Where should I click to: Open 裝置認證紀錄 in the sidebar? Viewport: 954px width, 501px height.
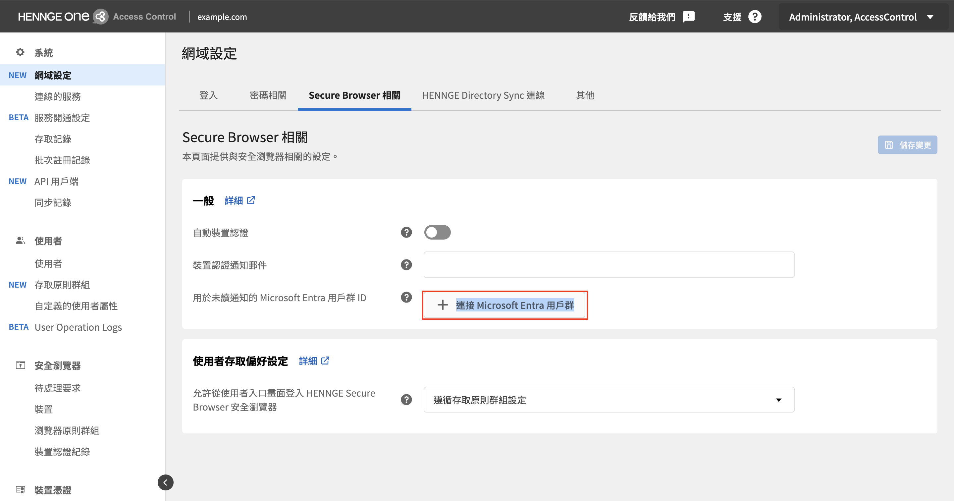pyautogui.click(x=62, y=451)
